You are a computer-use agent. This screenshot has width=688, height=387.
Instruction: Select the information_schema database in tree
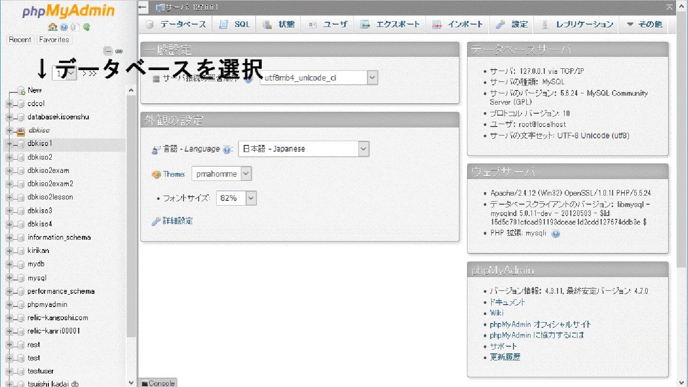(x=59, y=237)
